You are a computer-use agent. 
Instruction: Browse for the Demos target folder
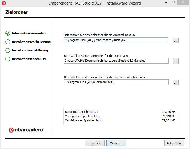tap(176, 61)
